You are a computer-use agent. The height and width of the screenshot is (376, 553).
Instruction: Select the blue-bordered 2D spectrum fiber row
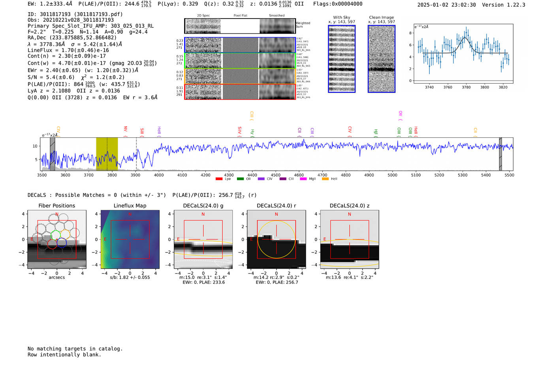240,45
